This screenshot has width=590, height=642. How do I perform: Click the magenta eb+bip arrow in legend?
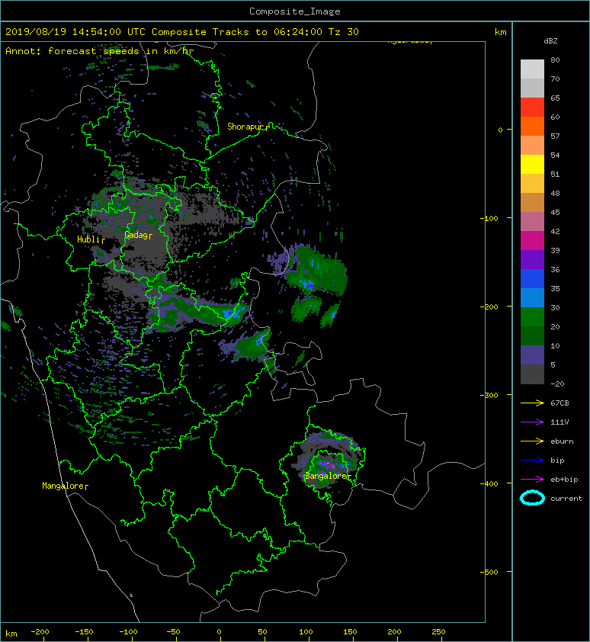point(532,480)
